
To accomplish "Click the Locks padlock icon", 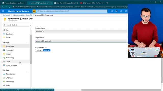I will click(x=4, y=62).
